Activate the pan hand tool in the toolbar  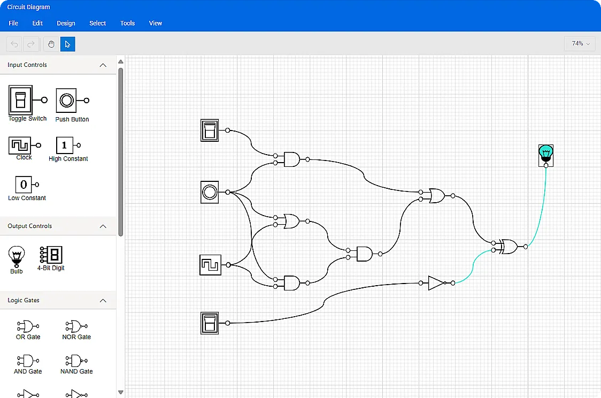pos(51,44)
